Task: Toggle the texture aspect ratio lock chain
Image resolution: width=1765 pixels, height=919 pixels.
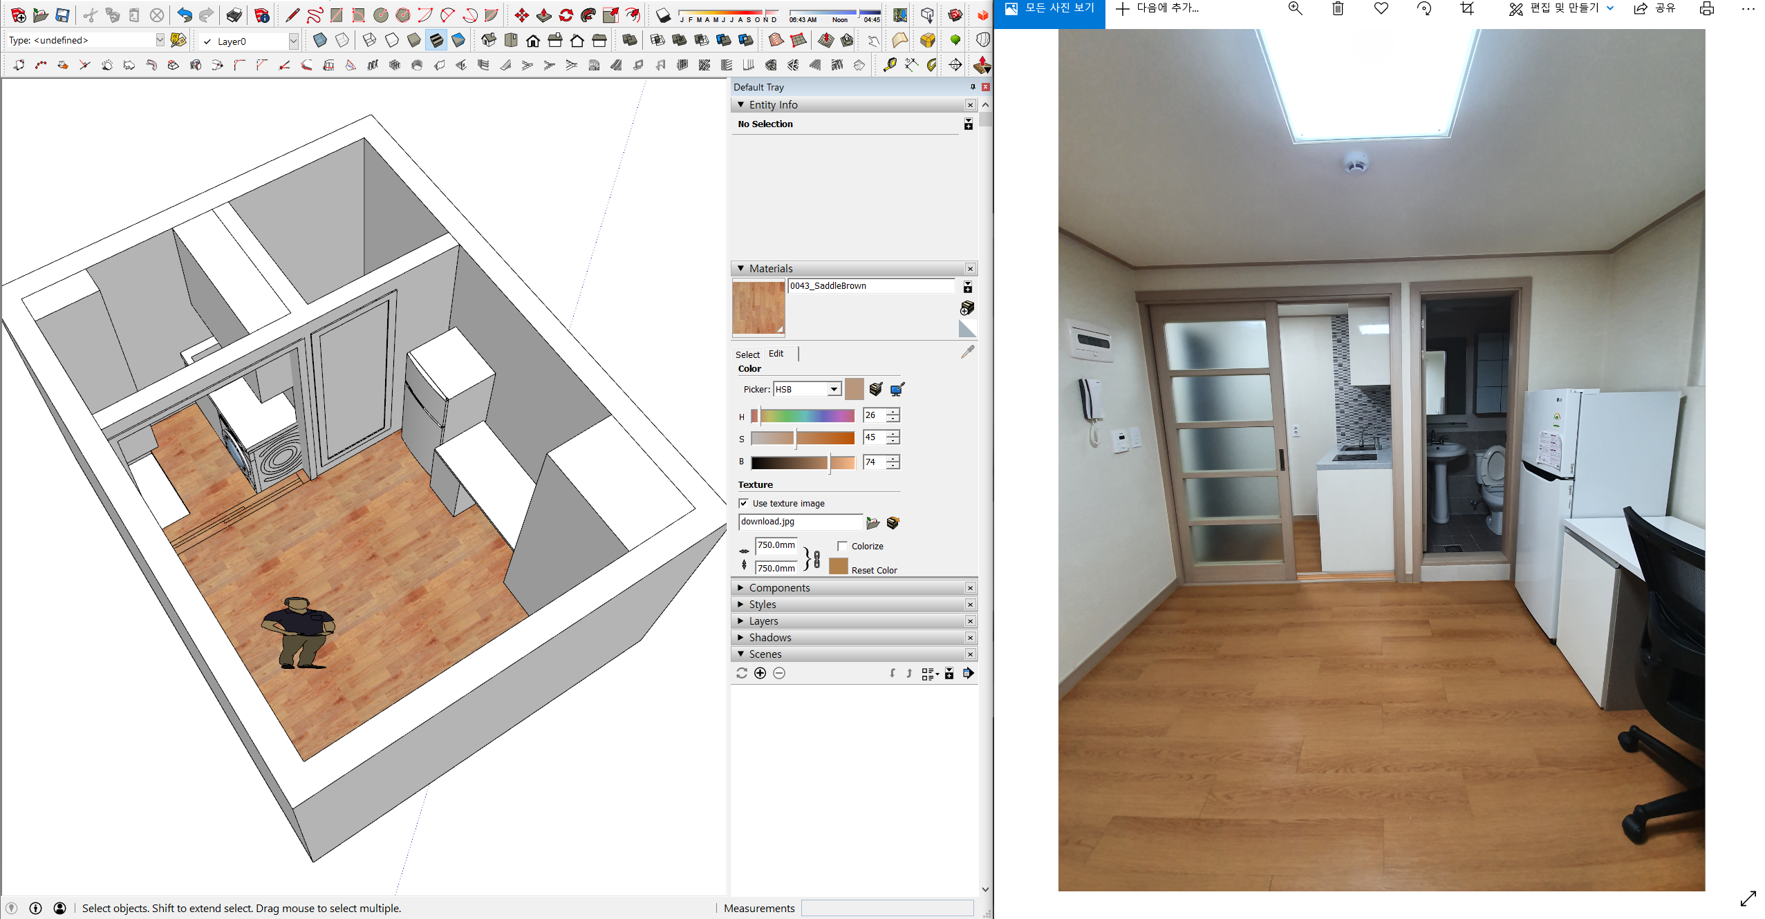Action: (816, 558)
